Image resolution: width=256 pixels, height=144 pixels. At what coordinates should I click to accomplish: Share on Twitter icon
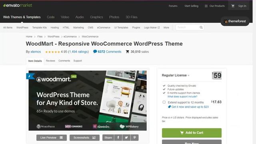point(126,138)
